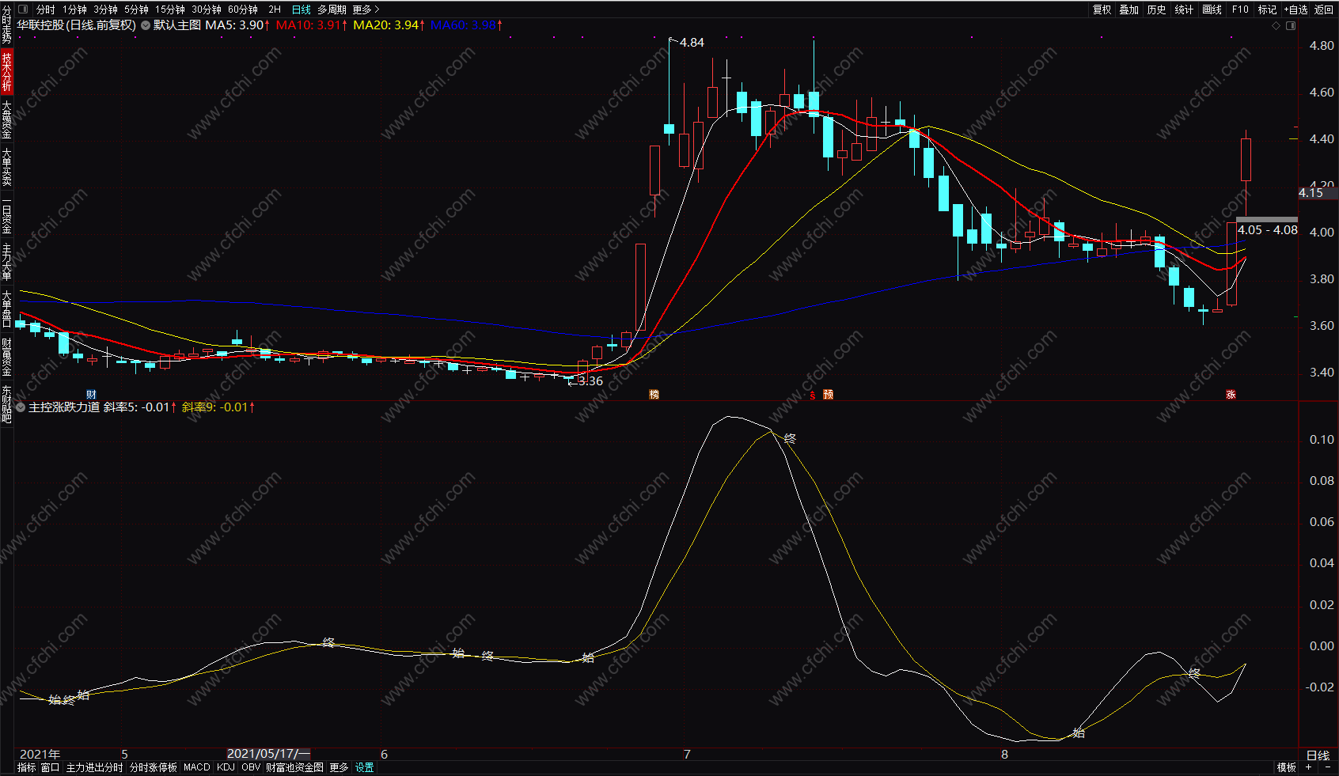This screenshot has height=776, width=1339.
Task: Click the 叠加 overlay button
Action: [1129, 9]
